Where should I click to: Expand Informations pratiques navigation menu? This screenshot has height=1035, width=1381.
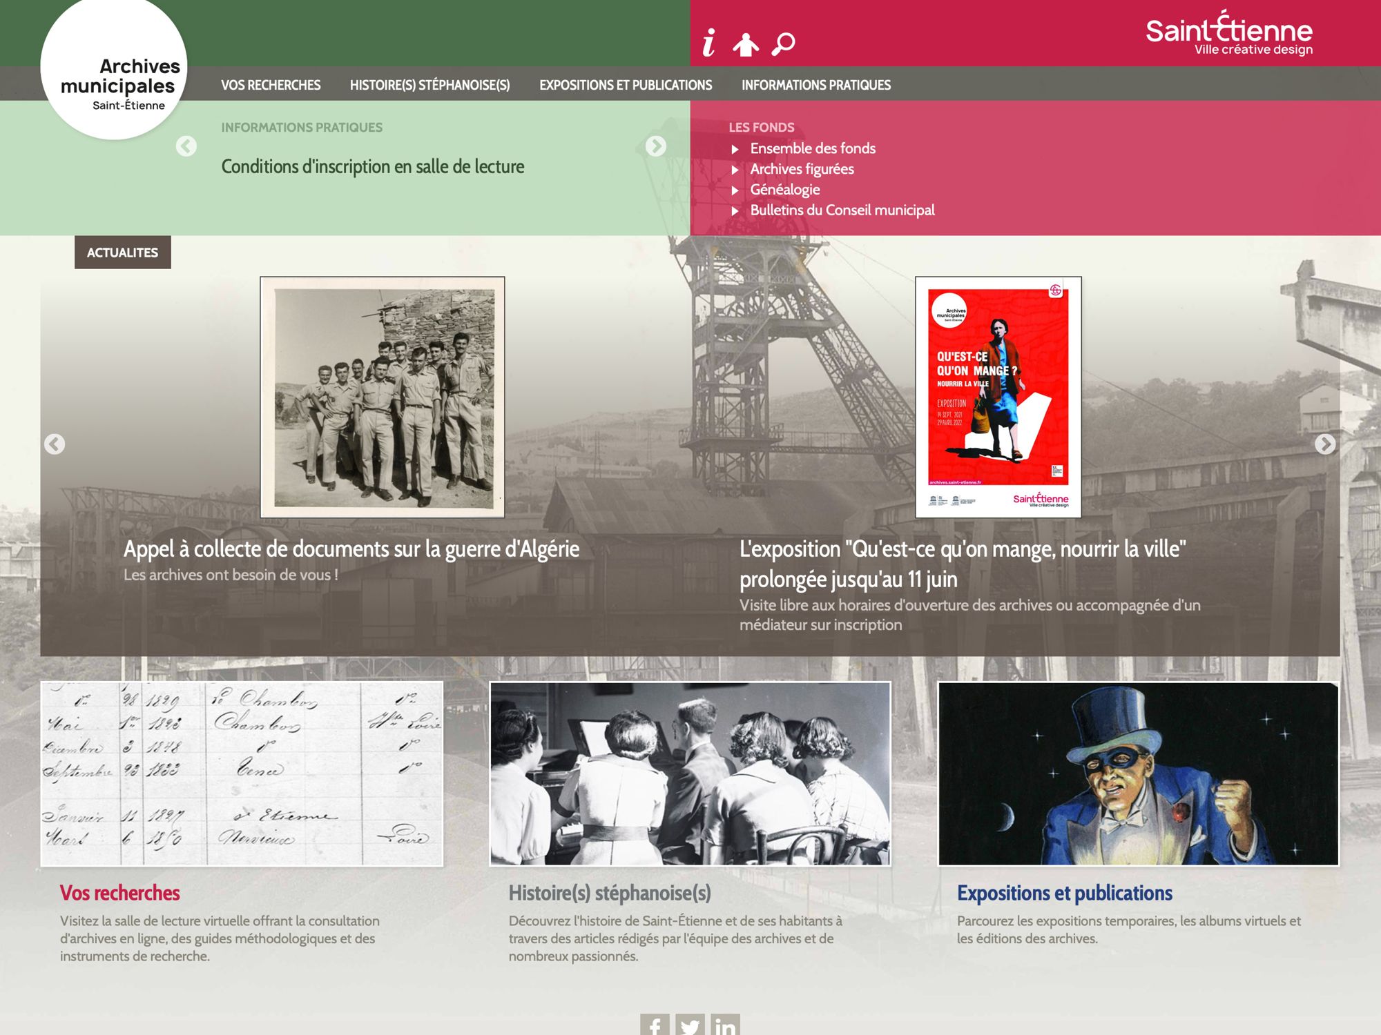[x=816, y=85]
